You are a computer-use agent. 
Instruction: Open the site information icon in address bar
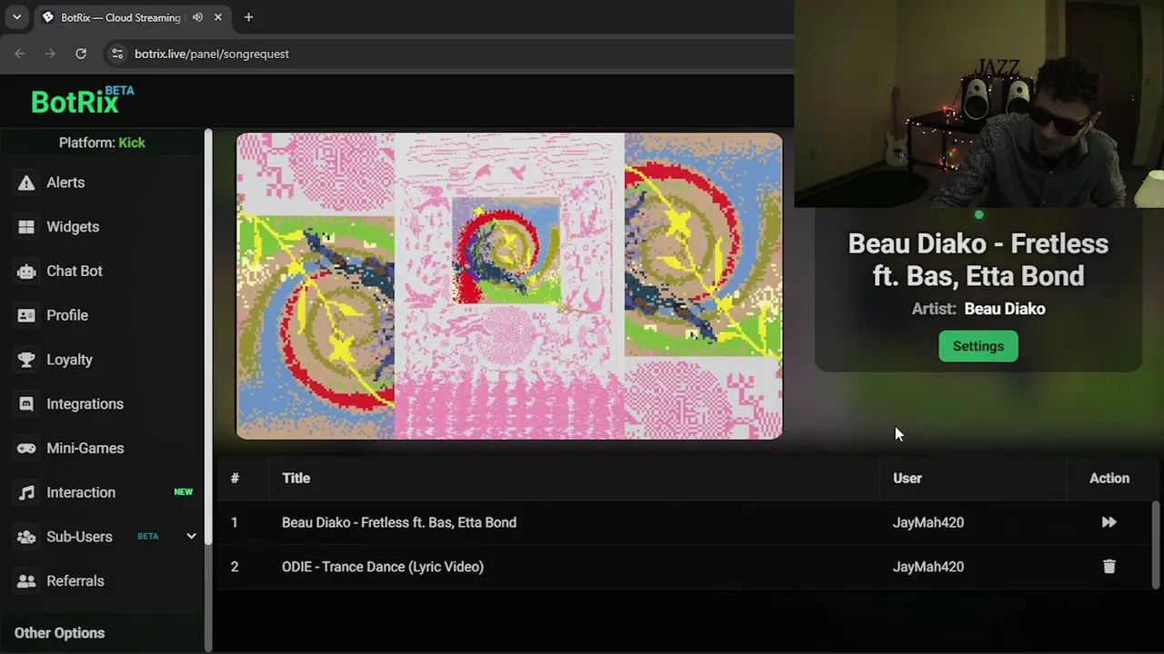tap(117, 54)
